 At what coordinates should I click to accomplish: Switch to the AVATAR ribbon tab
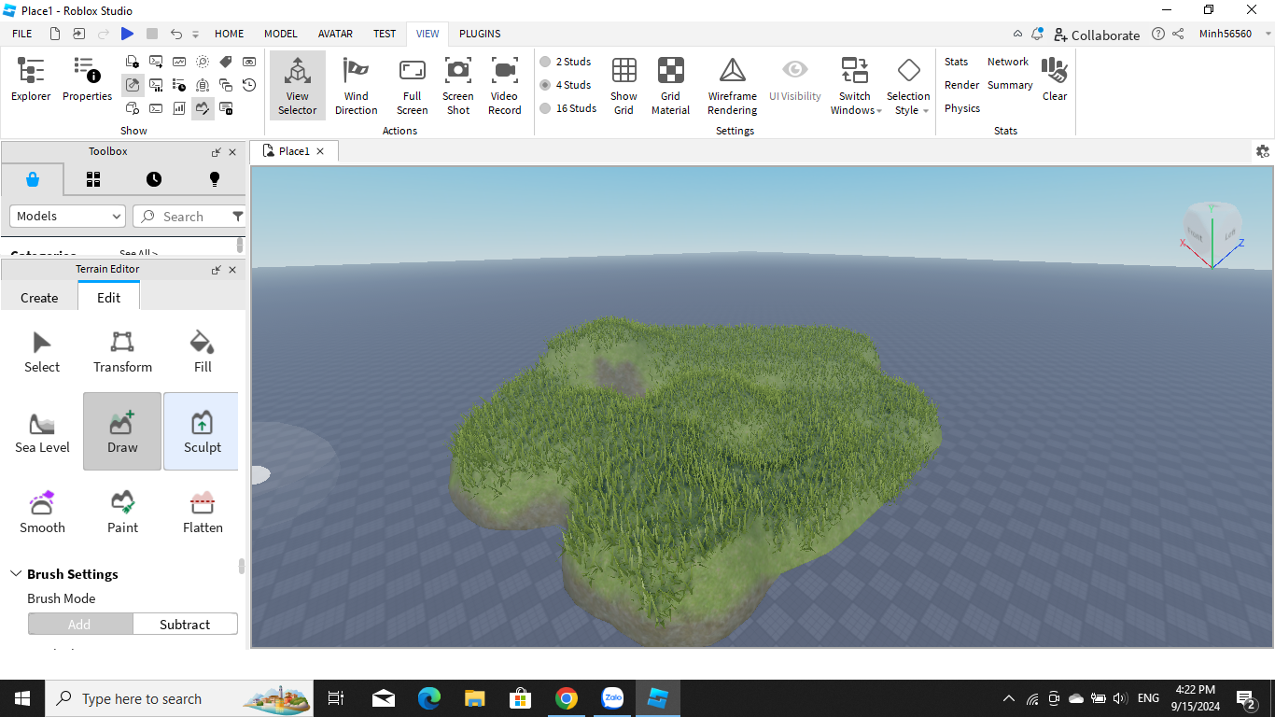pos(335,34)
